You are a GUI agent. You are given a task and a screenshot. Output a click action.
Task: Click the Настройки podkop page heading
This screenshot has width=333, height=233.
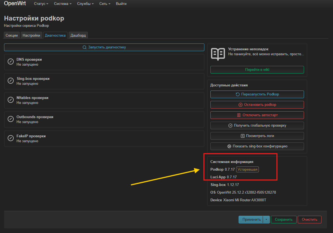(x=34, y=19)
